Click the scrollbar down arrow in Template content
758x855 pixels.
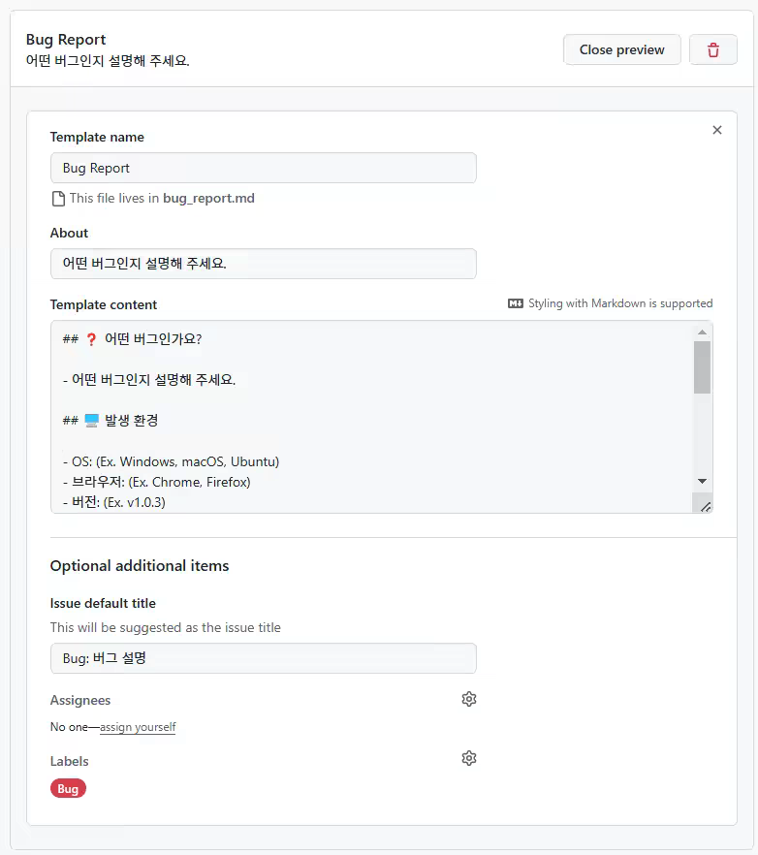[x=702, y=481]
